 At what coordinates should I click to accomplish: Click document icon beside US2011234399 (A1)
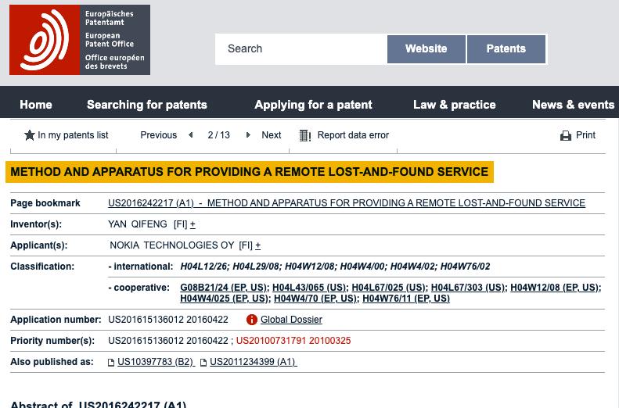coord(203,363)
